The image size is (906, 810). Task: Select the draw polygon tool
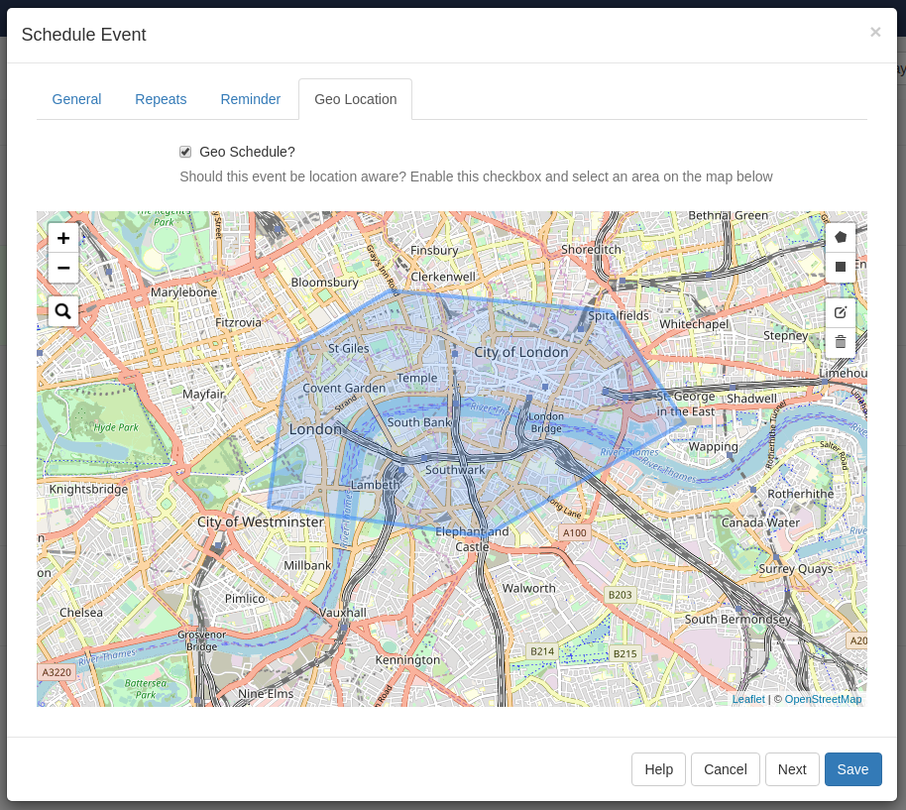pyautogui.click(x=841, y=237)
